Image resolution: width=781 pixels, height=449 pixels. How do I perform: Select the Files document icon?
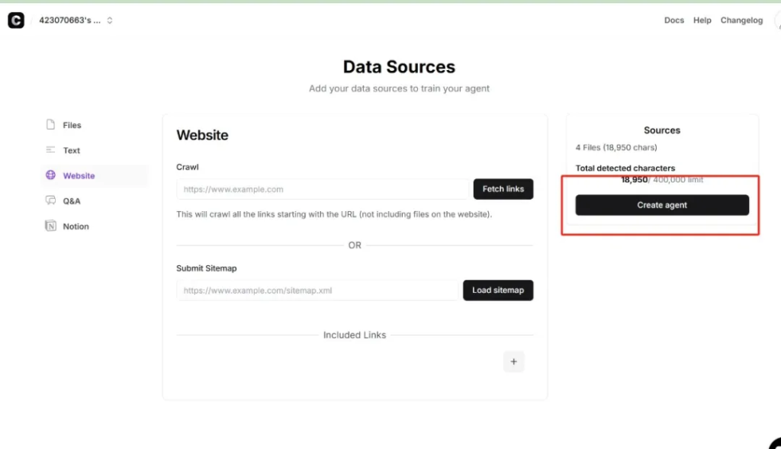(x=50, y=124)
